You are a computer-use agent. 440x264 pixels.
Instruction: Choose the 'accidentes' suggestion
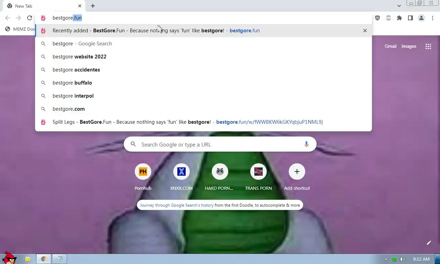point(203,70)
